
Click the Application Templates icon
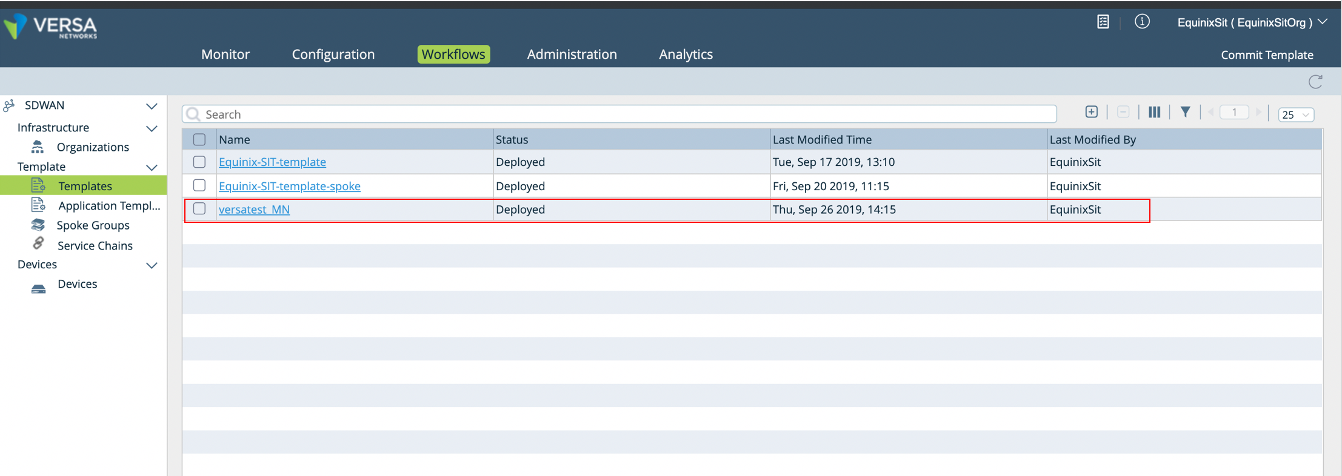(x=38, y=205)
